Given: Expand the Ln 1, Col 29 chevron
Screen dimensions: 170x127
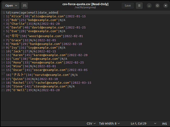Looking at the screenshot, I should [x=155, y=123].
